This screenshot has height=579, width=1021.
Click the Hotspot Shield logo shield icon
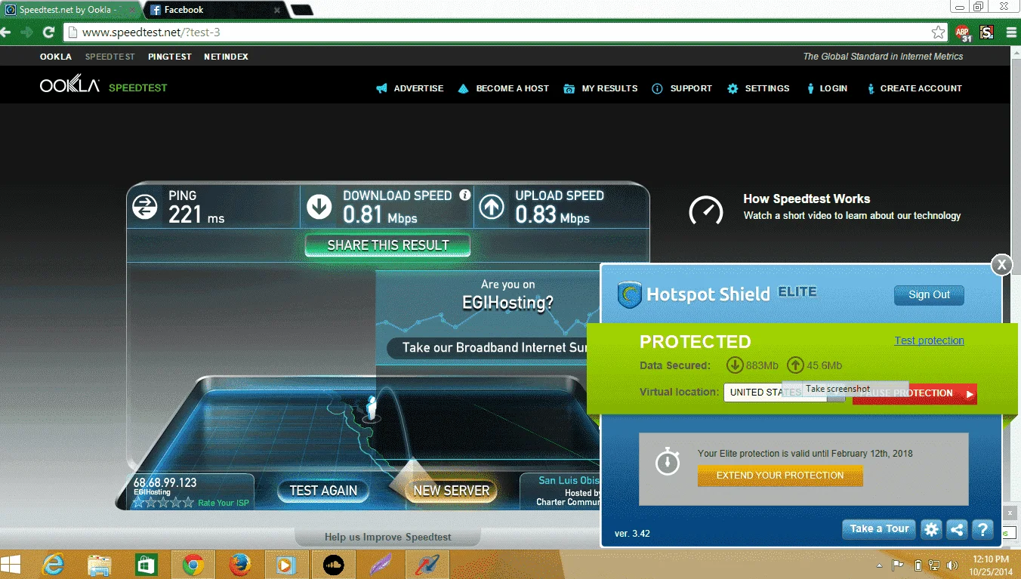click(629, 294)
